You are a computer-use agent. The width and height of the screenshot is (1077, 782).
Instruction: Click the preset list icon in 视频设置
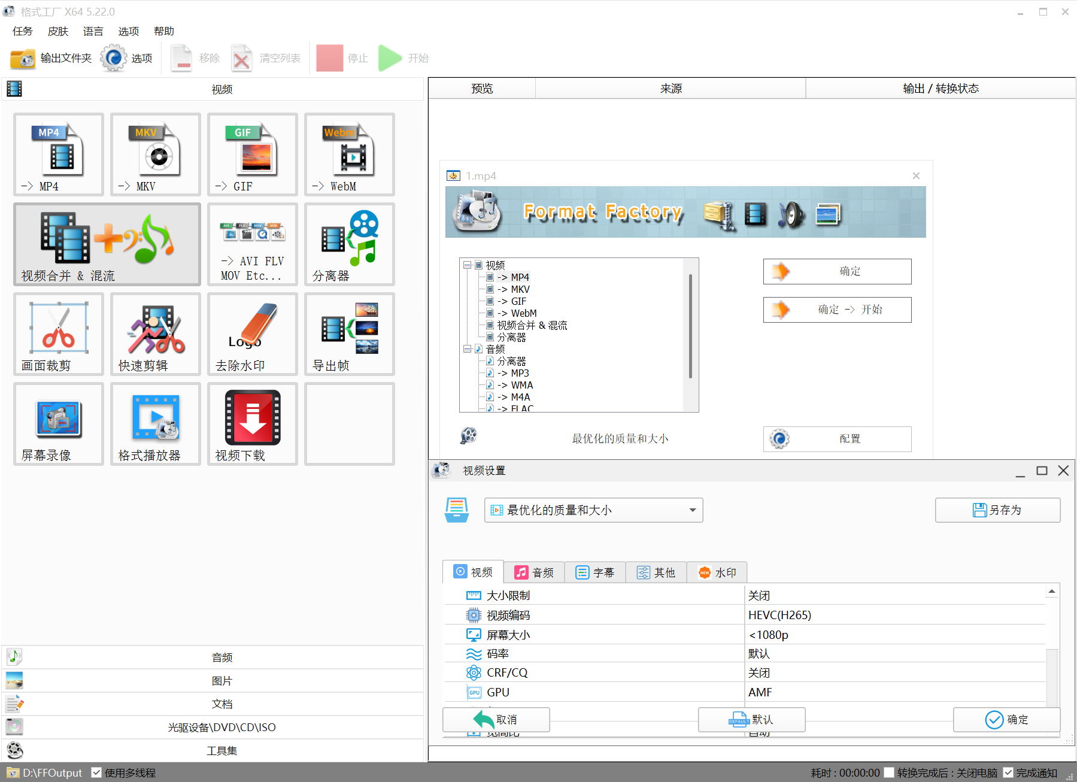(457, 510)
